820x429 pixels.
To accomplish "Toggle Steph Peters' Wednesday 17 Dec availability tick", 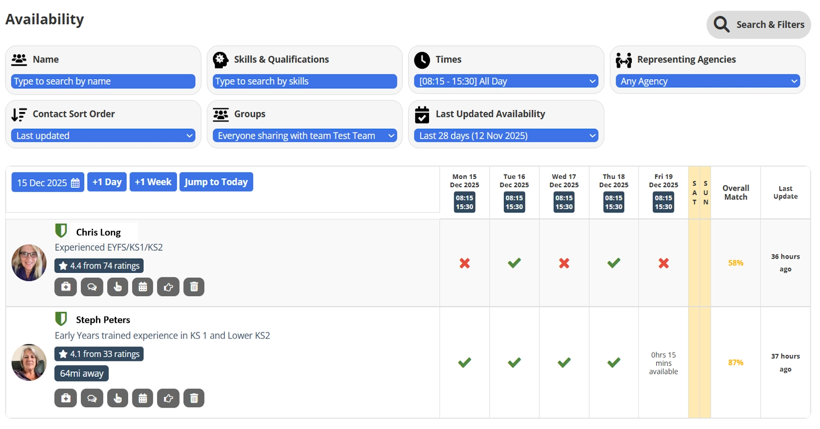I will click(x=564, y=363).
